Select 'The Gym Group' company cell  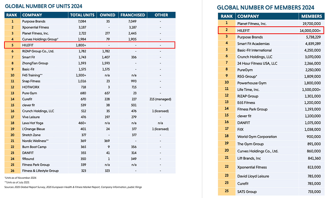[x=250, y=144]
